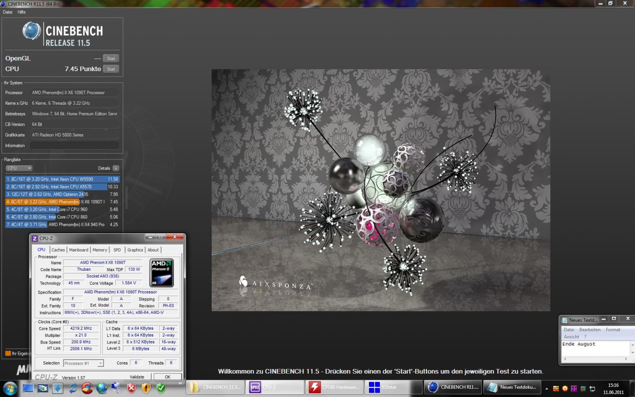This screenshot has height=397, width=635.
Task: Click Validate button in CPU-Z
Action: pos(137,377)
